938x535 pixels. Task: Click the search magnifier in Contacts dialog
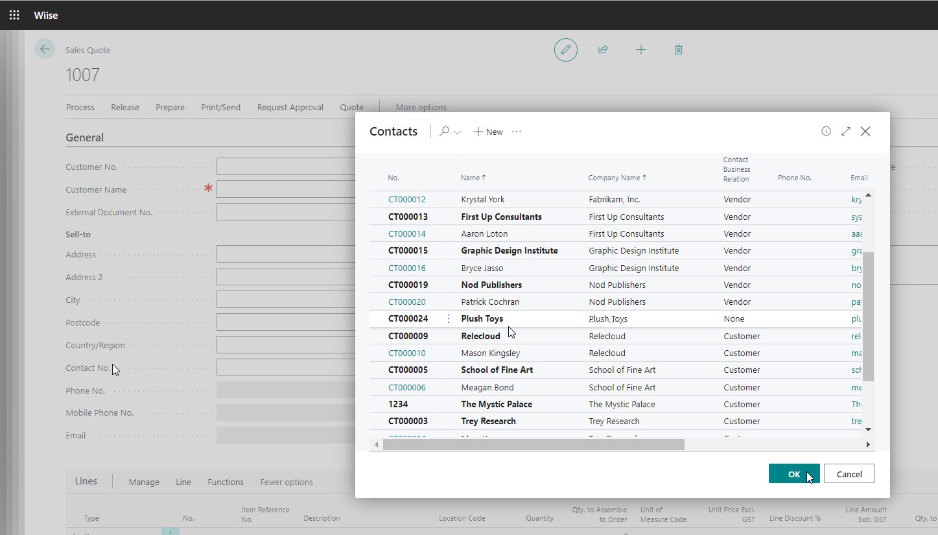pos(444,132)
